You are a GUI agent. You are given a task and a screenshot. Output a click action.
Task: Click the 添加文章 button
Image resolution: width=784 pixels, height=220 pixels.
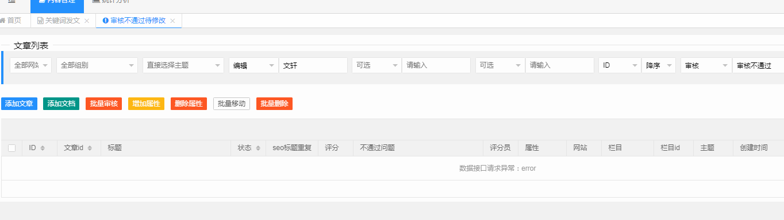coord(19,104)
